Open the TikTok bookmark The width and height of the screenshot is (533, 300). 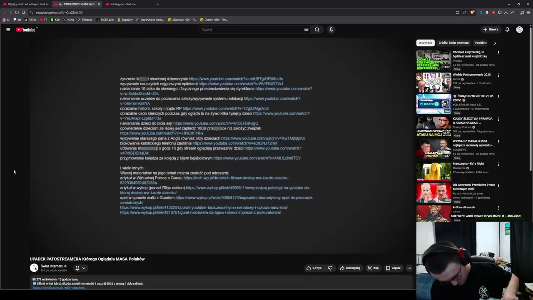point(30,20)
